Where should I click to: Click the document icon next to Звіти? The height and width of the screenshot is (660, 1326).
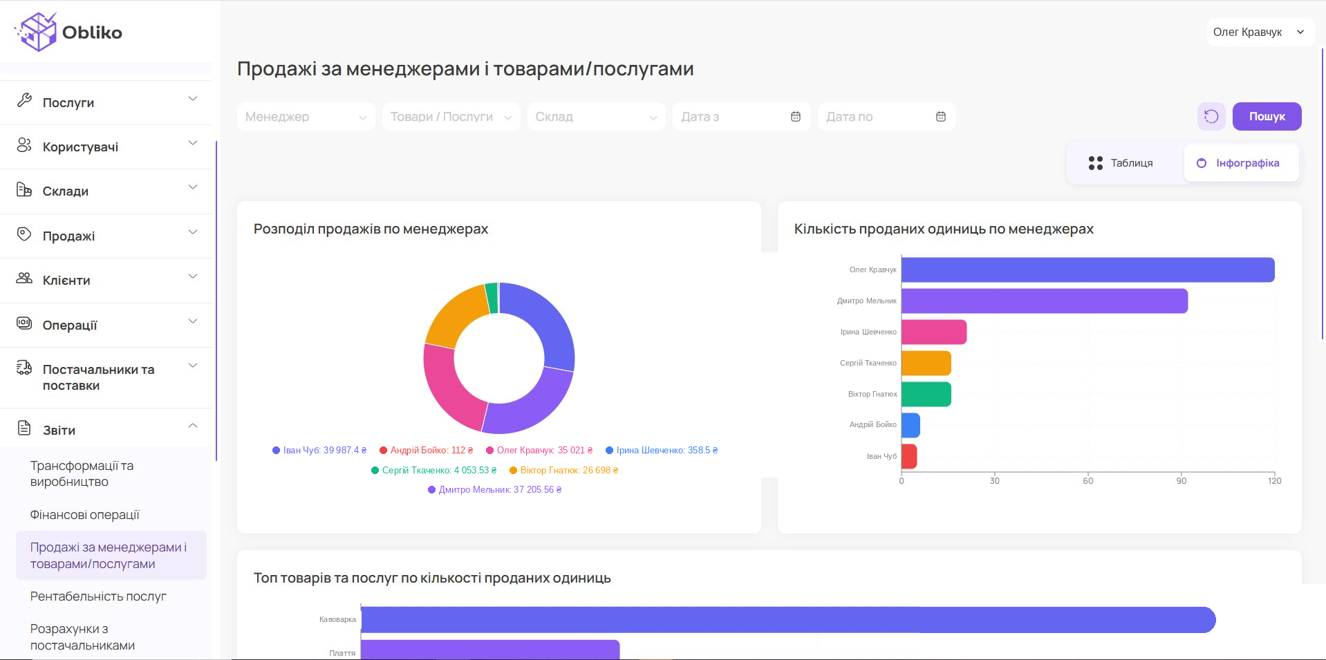24,428
